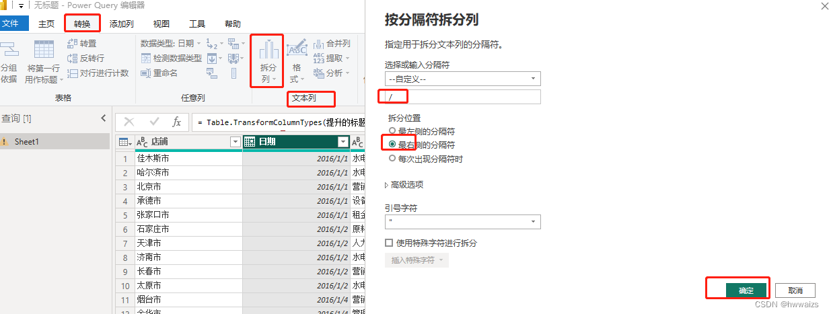Click the cell 哈尔滨市
The height and width of the screenshot is (314, 829).
click(x=189, y=173)
